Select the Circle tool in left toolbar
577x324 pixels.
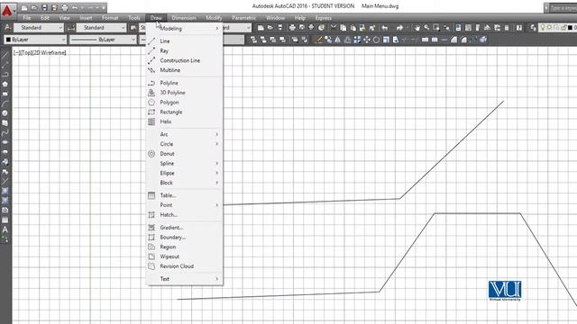click(x=5, y=113)
